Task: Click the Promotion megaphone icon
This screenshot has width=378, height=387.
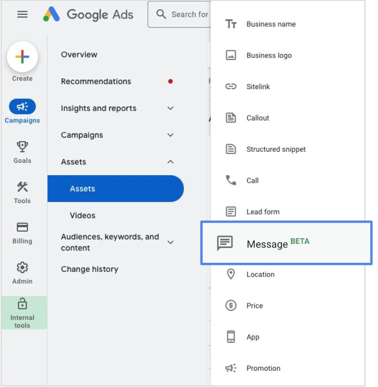Action: 231,368
